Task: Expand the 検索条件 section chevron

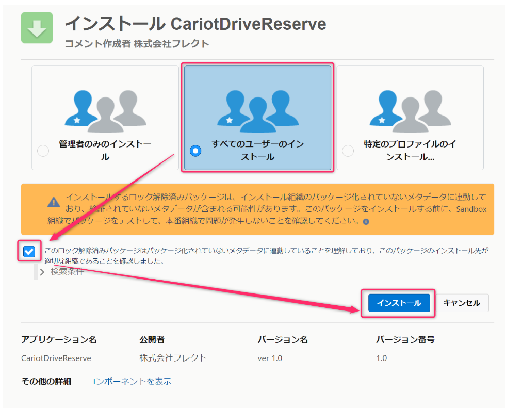Action: tap(42, 272)
